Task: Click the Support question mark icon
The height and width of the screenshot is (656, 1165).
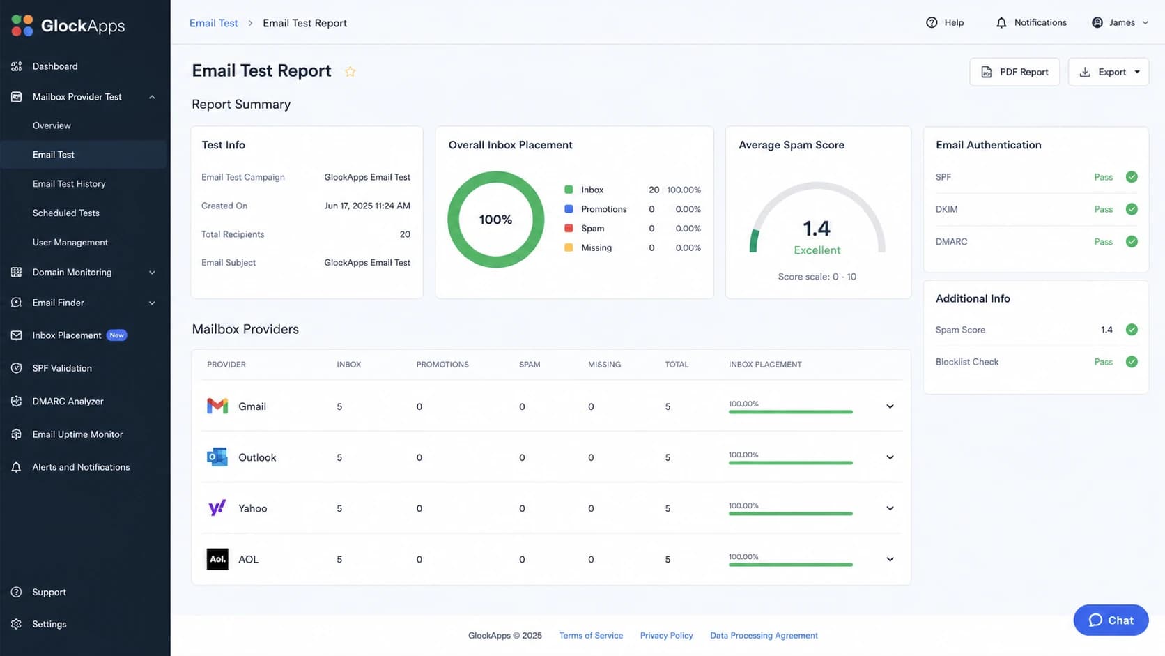Action: pyautogui.click(x=17, y=592)
